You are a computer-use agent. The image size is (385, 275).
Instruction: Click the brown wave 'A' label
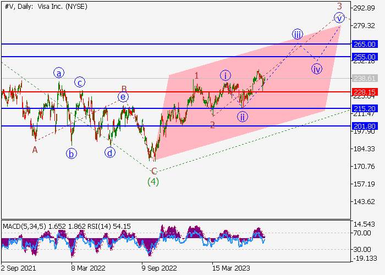click(x=35, y=150)
